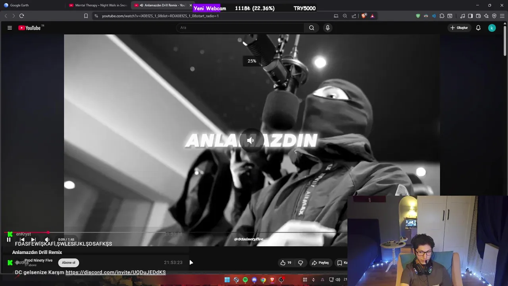Open the YouTube hamburger guide menu
The width and height of the screenshot is (508, 286).
pos(10,28)
